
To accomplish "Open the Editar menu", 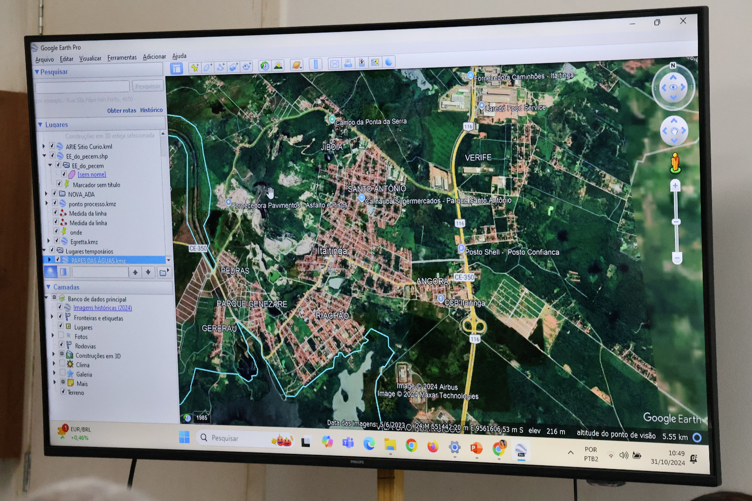I will pyautogui.click(x=67, y=59).
